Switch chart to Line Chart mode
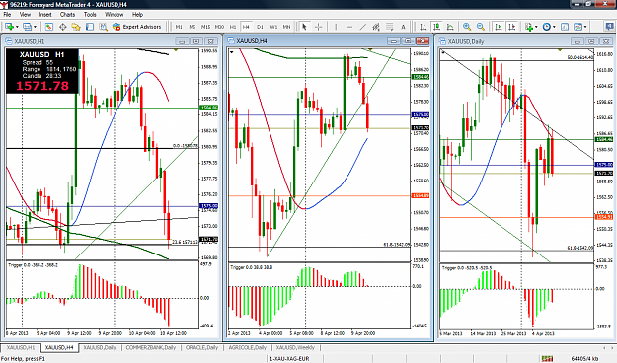617x363 pixels. pyautogui.click(x=450, y=27)
